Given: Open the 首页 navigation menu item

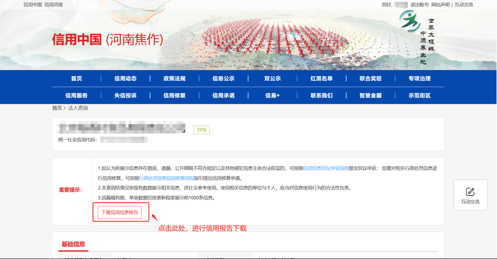Looking at the screenshot, I should pyautogui.click(x=76, y=78).
